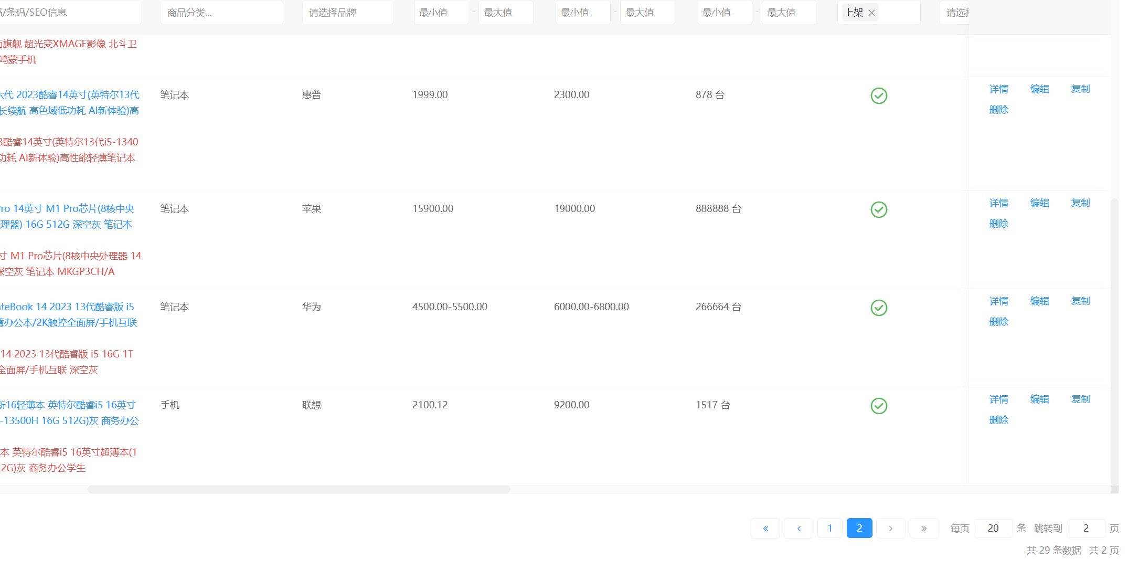Click 删除 for the 联想 row
This screenshot has width=1128, height=570.
tap(998, 420)
